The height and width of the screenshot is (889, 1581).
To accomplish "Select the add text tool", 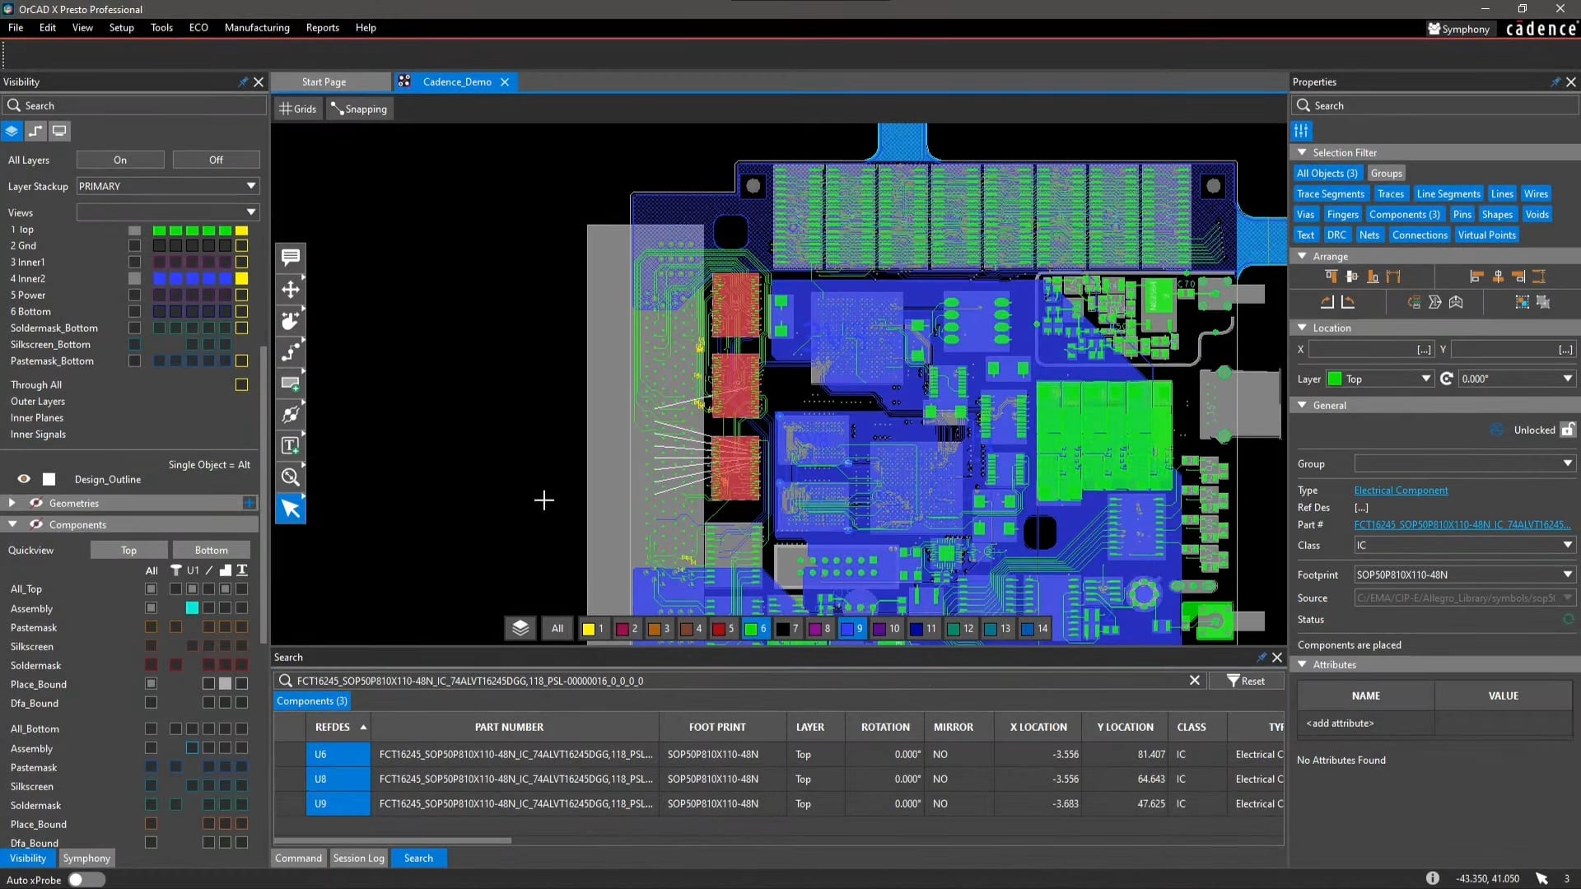I will tap(290, 445).
